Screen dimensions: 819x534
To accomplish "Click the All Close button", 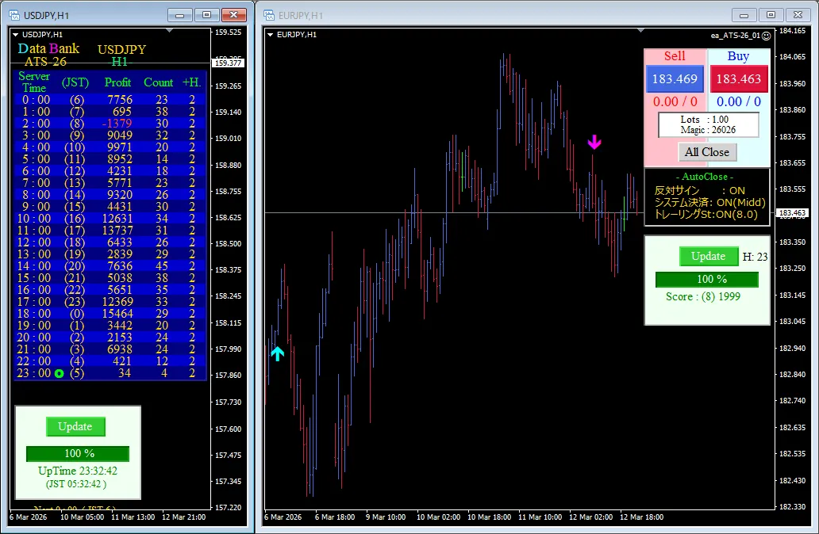I will (x=707, y=152).
